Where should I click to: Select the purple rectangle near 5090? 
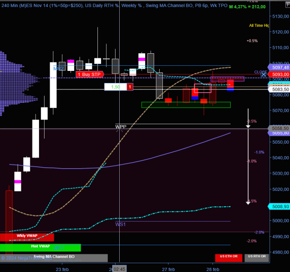tap(227, 79)
